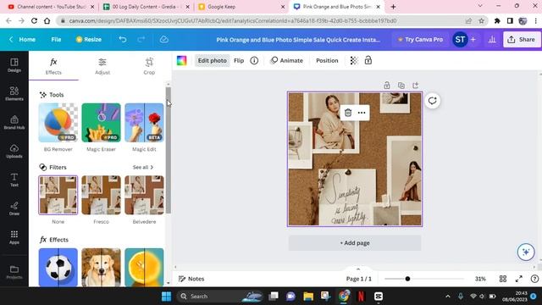Select the Magic Eraser tool

pyautogui.click(x=102, y=123)
